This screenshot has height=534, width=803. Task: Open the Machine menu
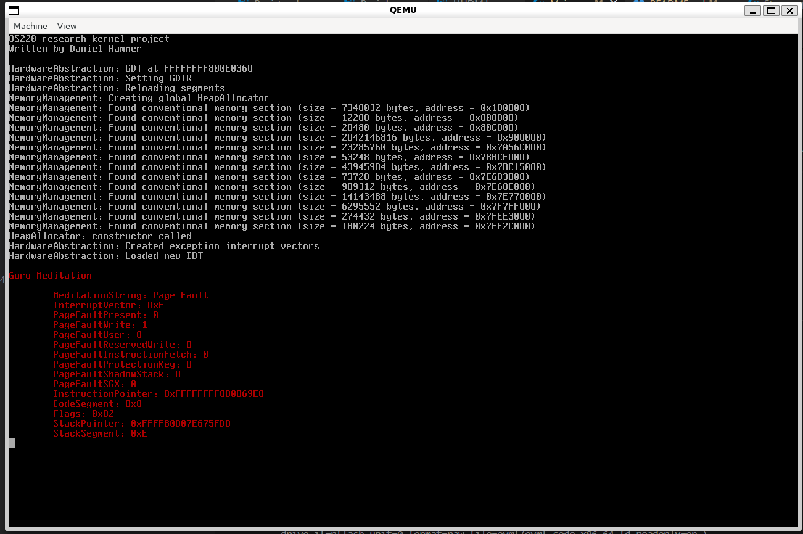(30, 26)
